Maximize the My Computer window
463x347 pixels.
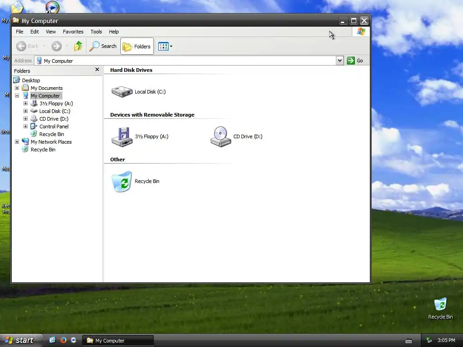(x=354, y=21)
